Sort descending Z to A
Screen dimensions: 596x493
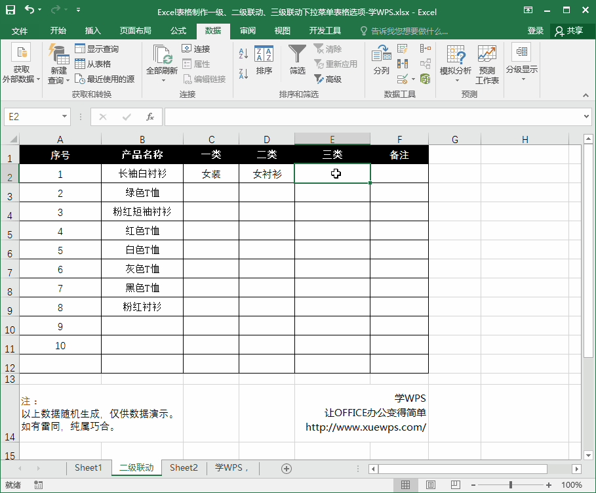[243, 73]
